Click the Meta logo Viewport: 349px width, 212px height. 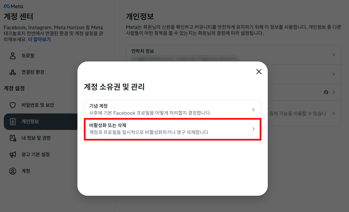coord(13,6)
